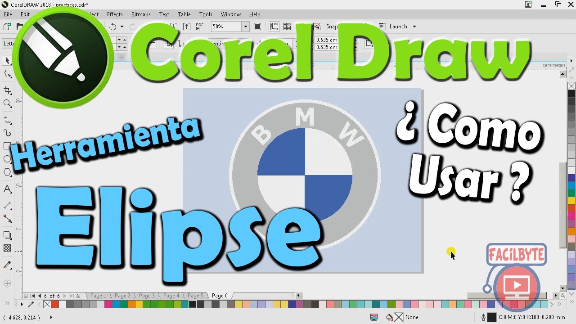Viewport: 576px width, 324px height.
Task: Select the Drop Shadow tool
Action: pyautogui.click(x=7, y=235)
